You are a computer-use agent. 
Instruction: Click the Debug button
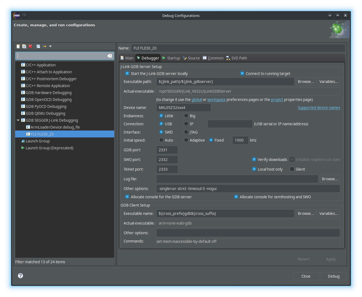coord(334,276)
